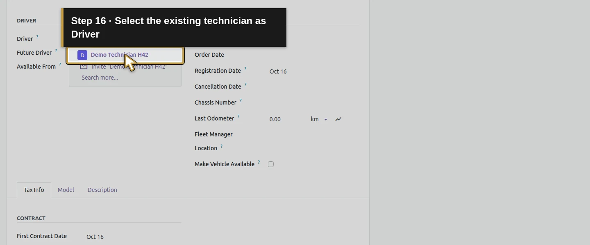Image resolution: width=590 pixels, height=245 pixels.
Task: Open the odometer history chart icon
Action: [x=338, y=119]
